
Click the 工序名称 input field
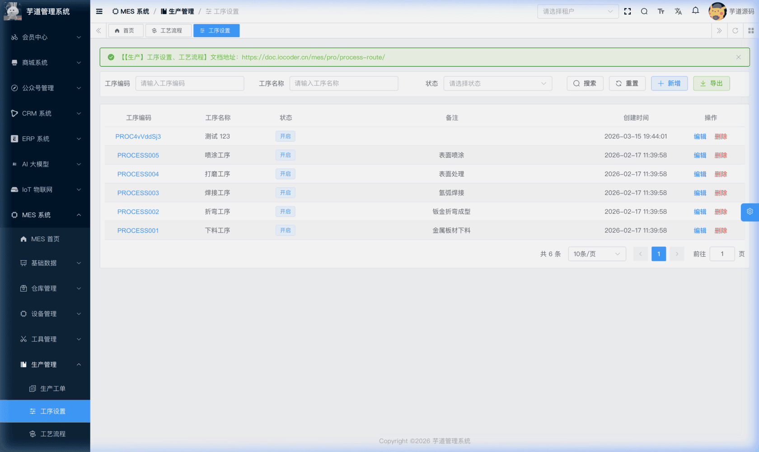coord(343,83)
